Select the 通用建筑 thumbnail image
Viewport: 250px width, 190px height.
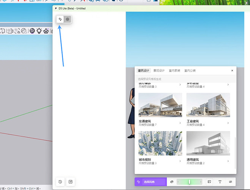(208, 143)
